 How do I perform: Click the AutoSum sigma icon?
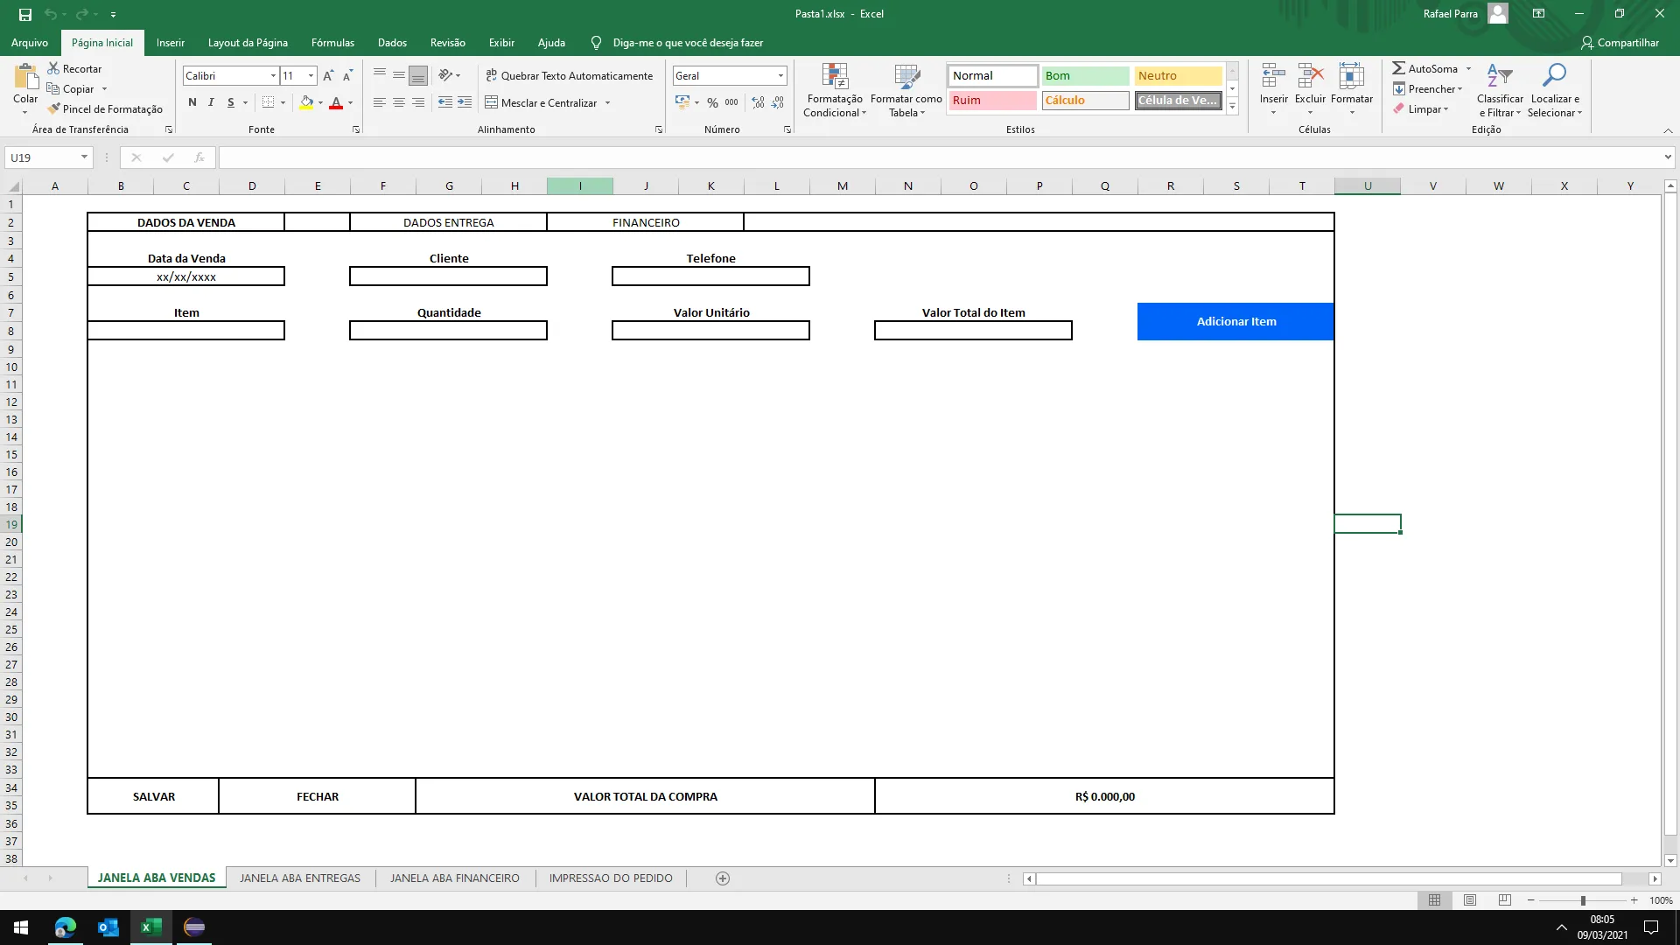tap(1399, 68)
